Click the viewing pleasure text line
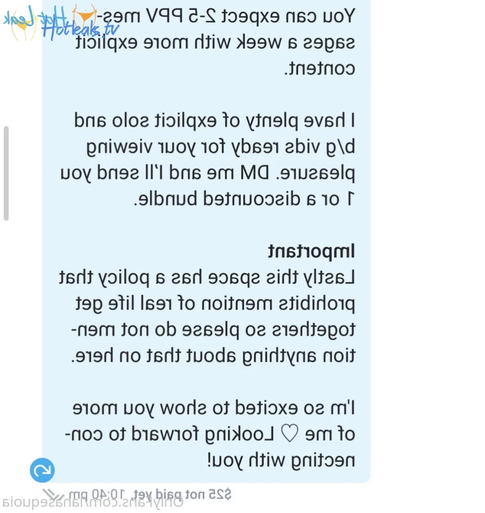This screenshot has width=485, height=513. tap(221, 160)
